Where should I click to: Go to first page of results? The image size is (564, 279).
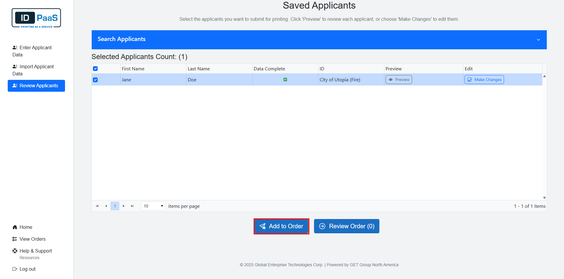(x=97, y=206)
